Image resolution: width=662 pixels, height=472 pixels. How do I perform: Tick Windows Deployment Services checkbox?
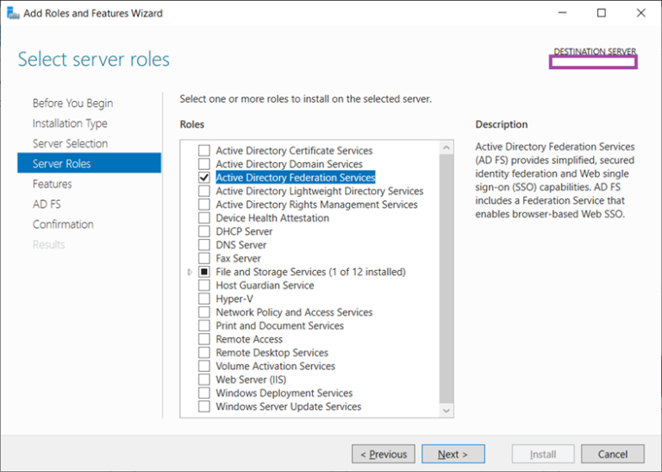click(204, 393)
